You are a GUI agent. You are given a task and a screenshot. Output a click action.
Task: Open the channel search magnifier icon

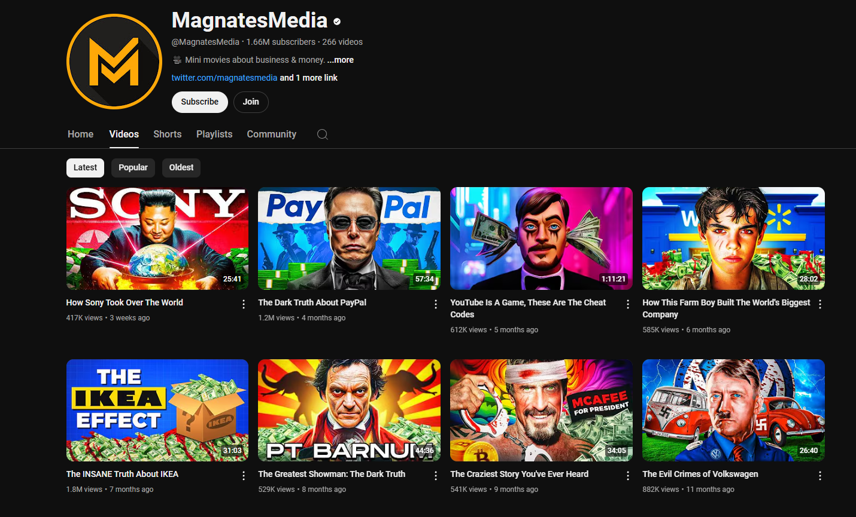(x=323, y=134)
